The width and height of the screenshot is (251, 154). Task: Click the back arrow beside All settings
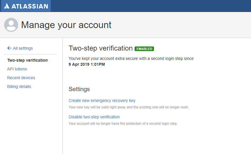click(x=9, y=48)
